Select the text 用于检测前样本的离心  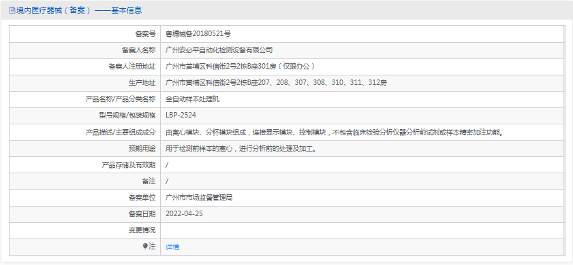(199, 148)
